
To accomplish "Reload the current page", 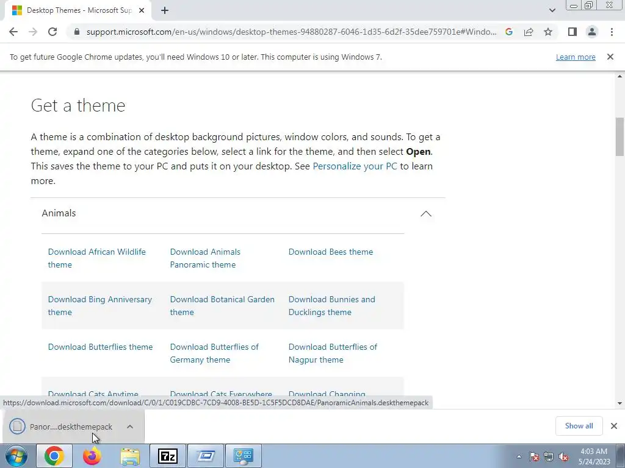I will pyautogui.click(x=52, y=32).
